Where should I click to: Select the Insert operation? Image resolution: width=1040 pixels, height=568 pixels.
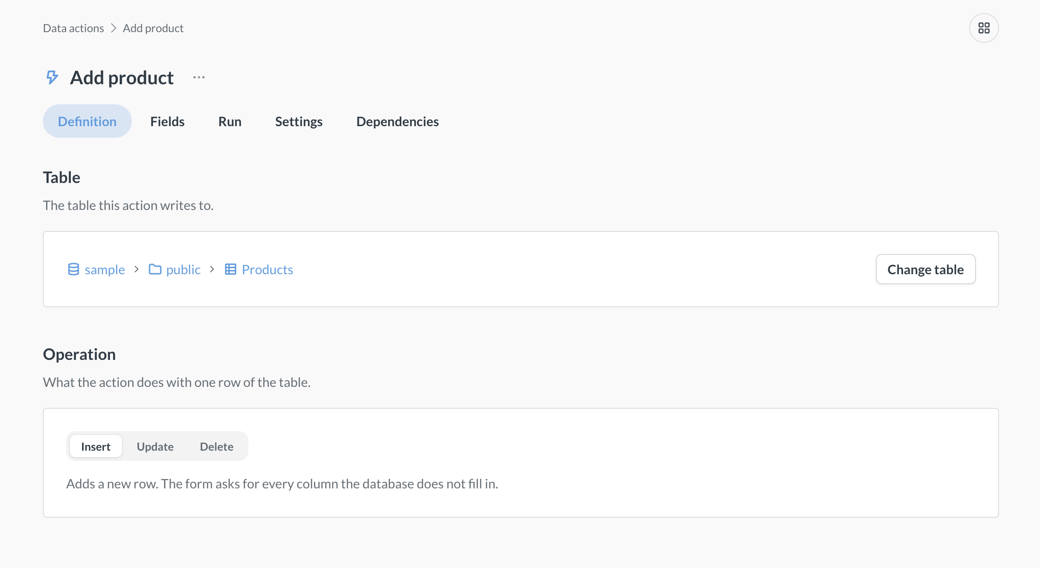[x=96, y=446]
